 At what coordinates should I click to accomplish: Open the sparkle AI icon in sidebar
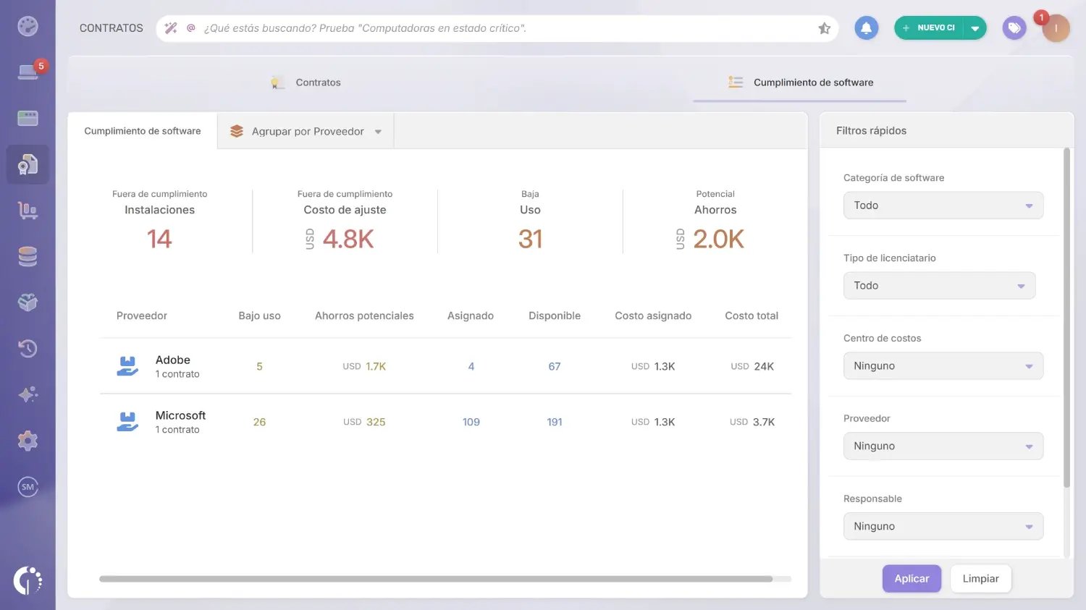click(28, 394)
